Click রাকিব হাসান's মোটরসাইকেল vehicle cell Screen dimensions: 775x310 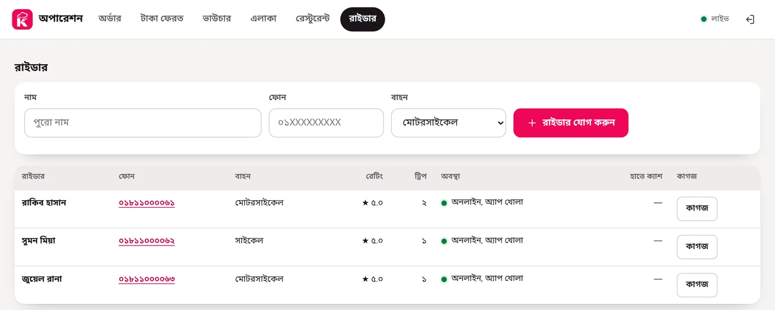click(x=259, y=203)
